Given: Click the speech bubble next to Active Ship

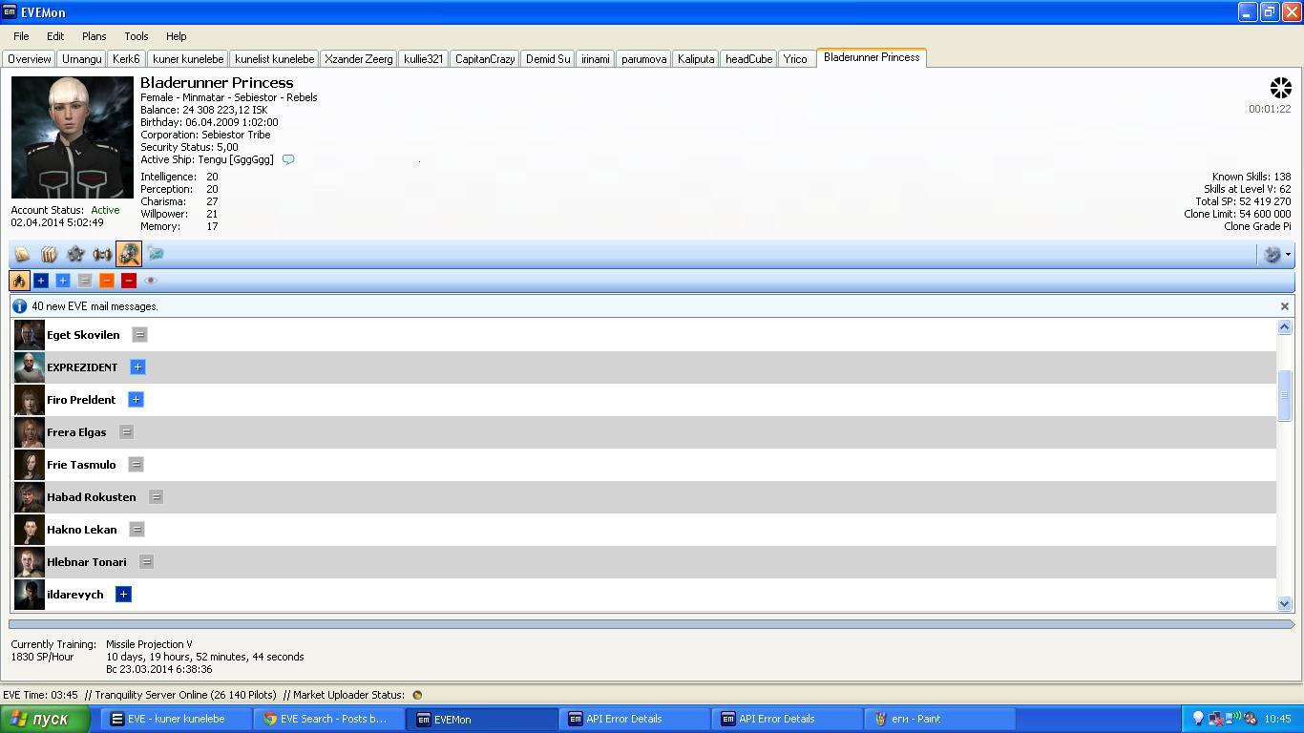Looking at the screenshot, I should click(x=288, y=159).
